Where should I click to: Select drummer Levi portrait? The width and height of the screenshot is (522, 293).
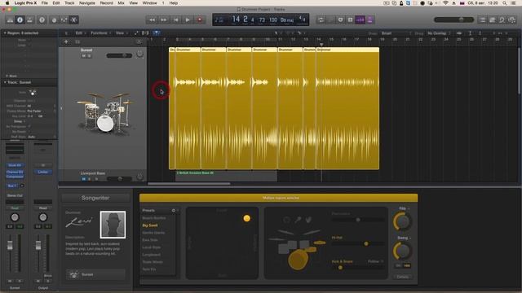113,225
